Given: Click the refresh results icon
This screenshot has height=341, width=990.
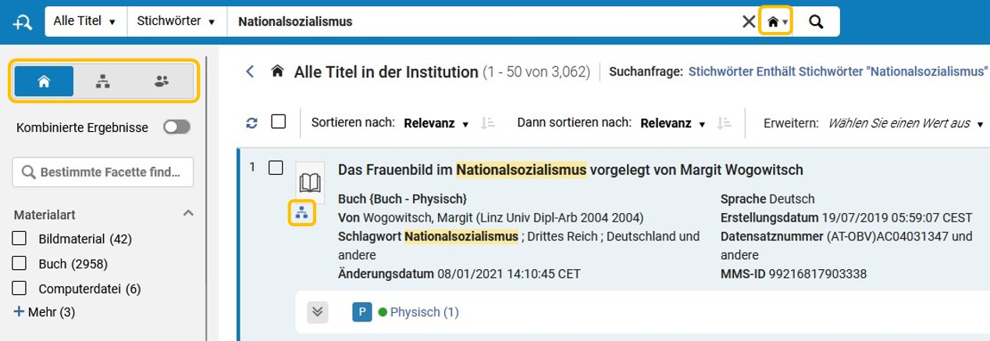Looking at the screenshot, I should pyautogui.click(x=251, y=123).
